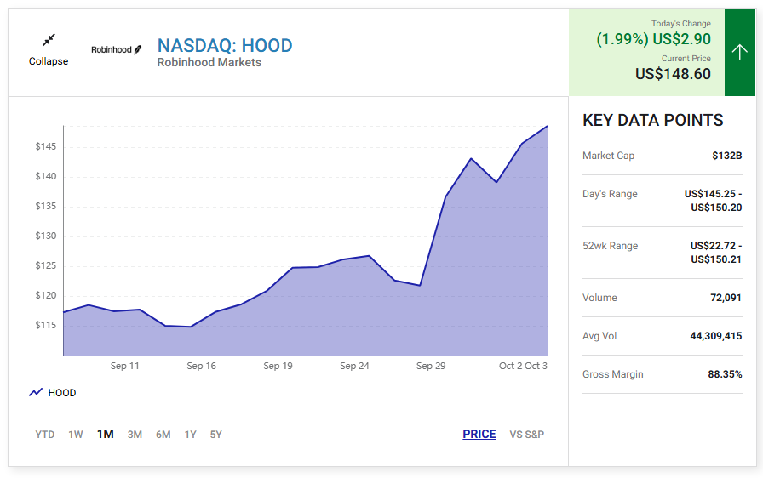The height and width of the screenshot is (478, 763).
Task: Click the Sep 19 axis label
Action: tap(278, 366)
